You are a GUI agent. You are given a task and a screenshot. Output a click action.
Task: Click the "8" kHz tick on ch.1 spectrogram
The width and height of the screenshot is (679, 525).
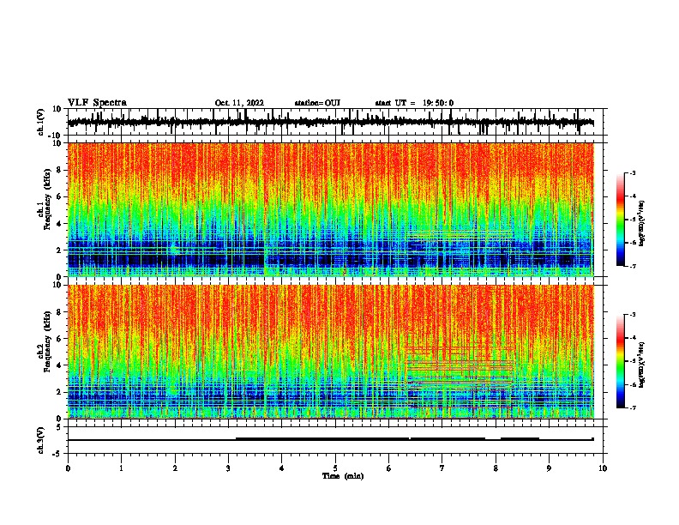pyautogui.click(x=59, y=170)
